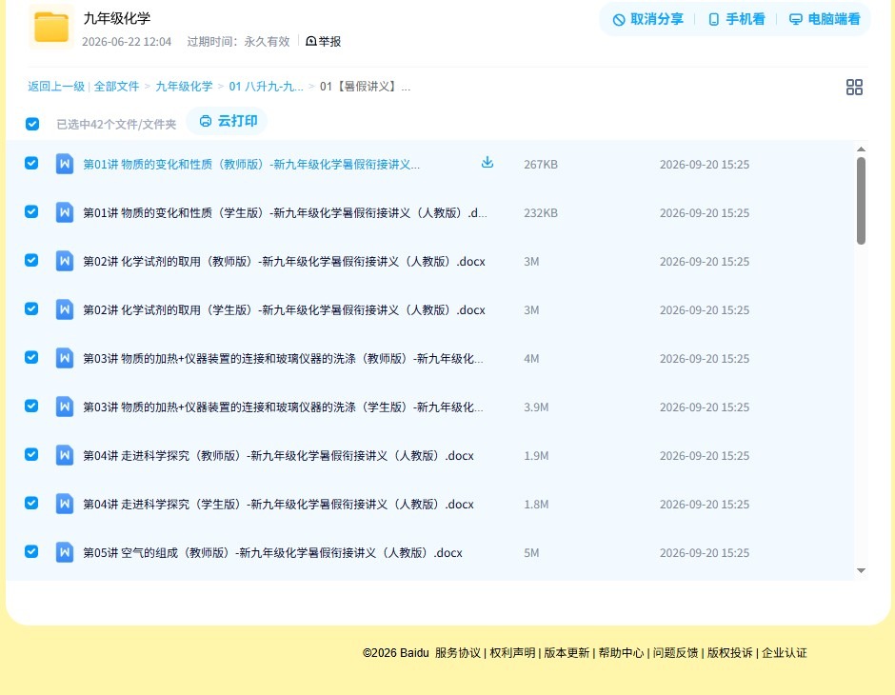The width and height of the screenshot is (895, 695).
Task: Click the 服务协议 footer link
Action: click(x=458, y=652)
